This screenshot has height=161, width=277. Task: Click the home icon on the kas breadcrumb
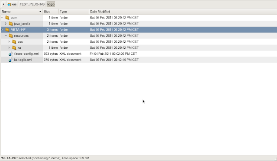pos(9,4)
